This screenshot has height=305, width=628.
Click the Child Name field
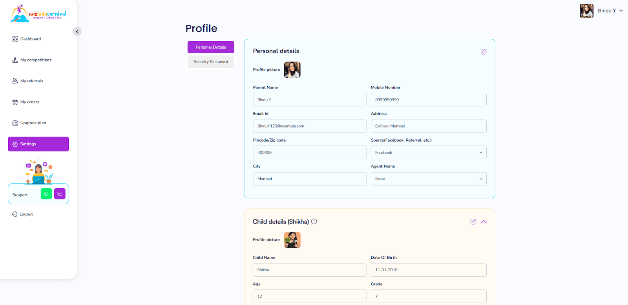[x=310, y=270]
